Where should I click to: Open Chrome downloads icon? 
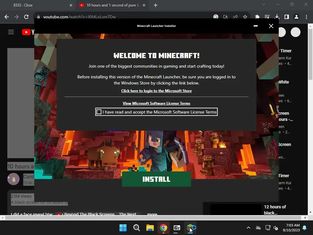(277, 17)
